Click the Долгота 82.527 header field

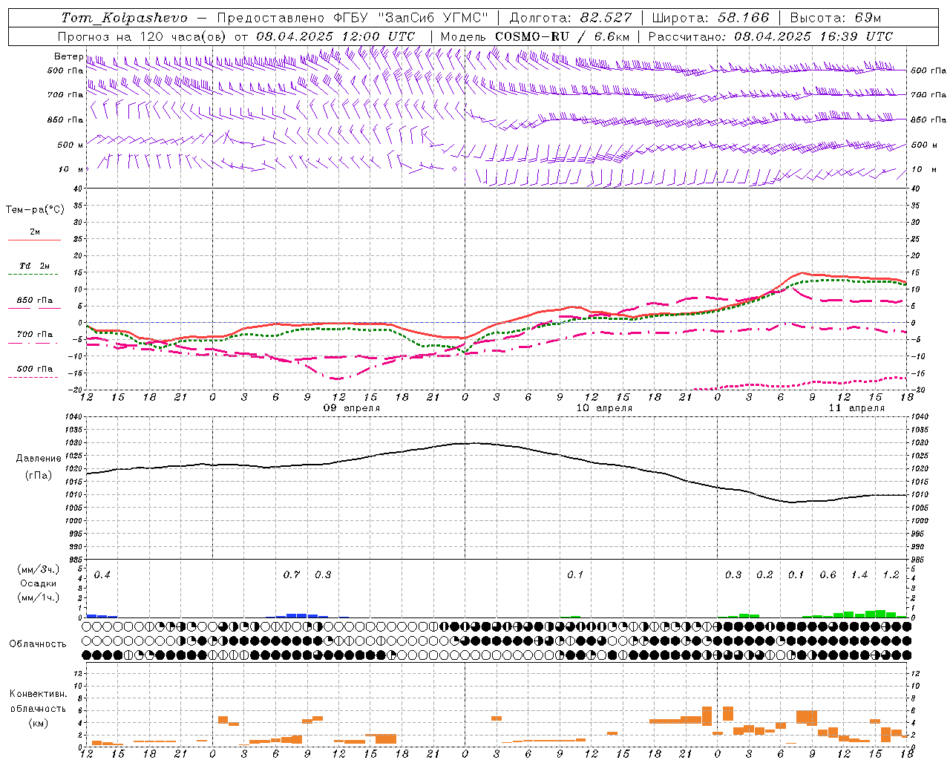tap(570, 18)
